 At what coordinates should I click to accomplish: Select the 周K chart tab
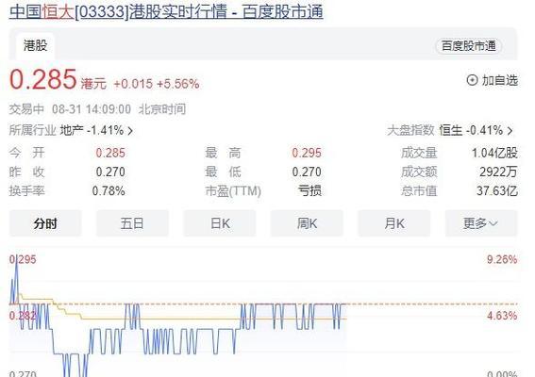[x=307, y=223]
